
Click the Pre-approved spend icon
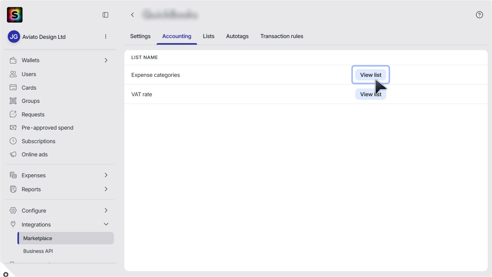pos(13,128)
